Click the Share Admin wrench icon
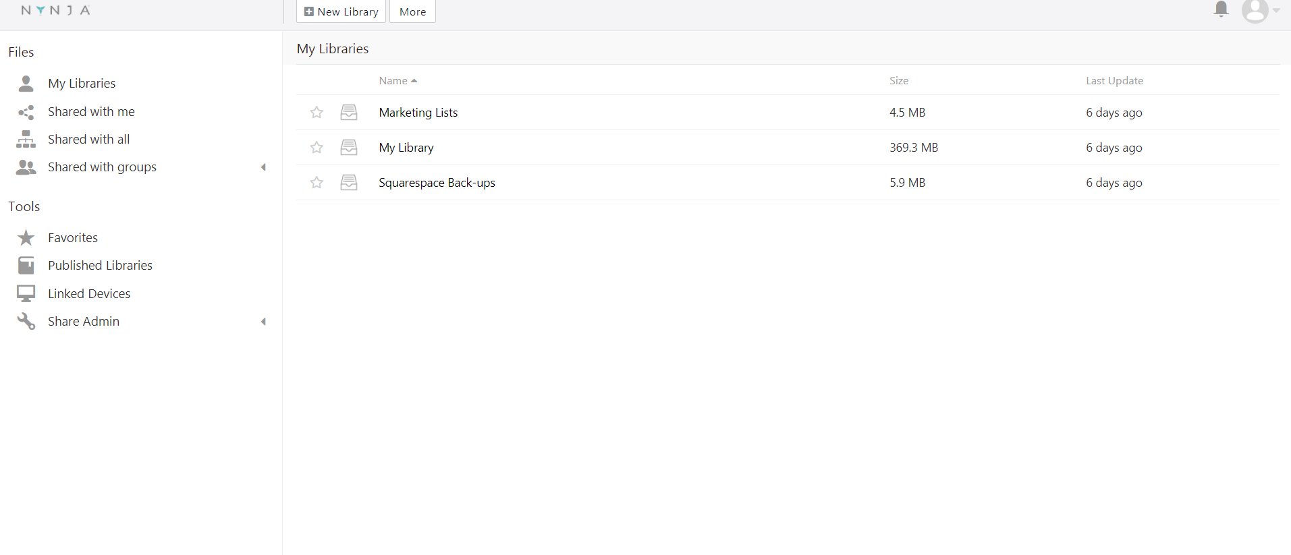Image resolution: width=1291 pixels, height=555 pixels. point(26,321)
